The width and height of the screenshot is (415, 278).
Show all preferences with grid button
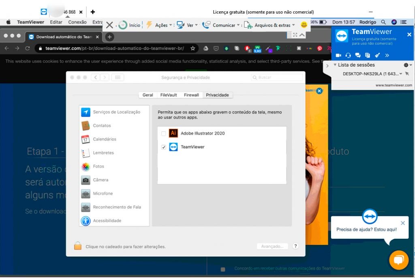click(x=118, y=77)
